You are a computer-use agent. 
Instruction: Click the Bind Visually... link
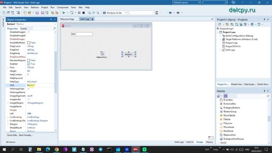(x=26, y=135)
